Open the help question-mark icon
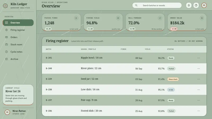This screenshot has width=212, height=119. coord(196,5)
